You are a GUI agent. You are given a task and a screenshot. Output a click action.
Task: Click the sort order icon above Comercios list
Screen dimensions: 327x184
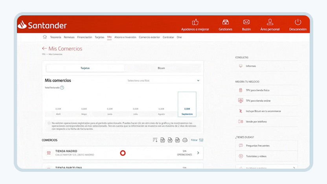tap(155, 140)
